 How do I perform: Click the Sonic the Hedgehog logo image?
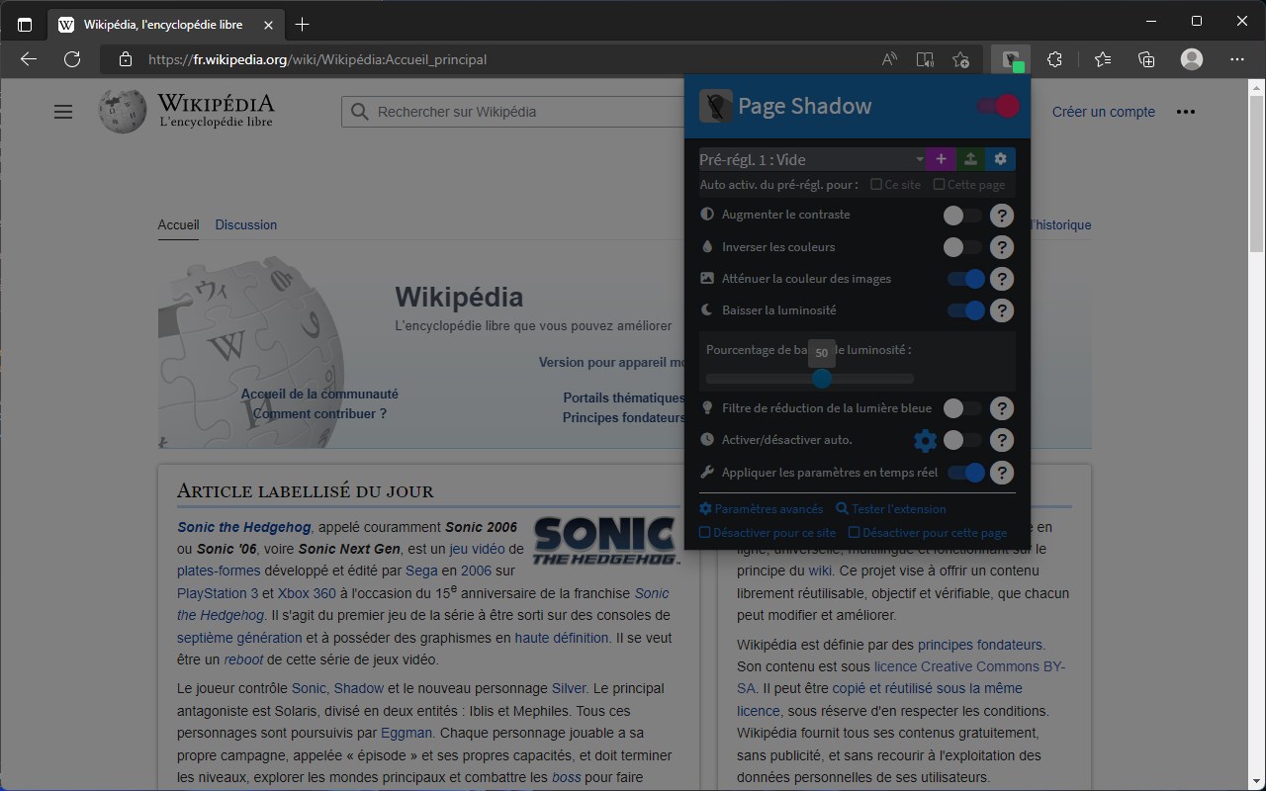(606, 541)
